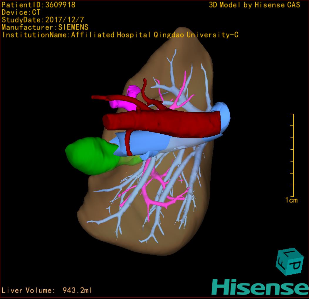Viewport: 309px width, 299px height.
Task: Click the Hisense logo
Action: pos(260,287)
